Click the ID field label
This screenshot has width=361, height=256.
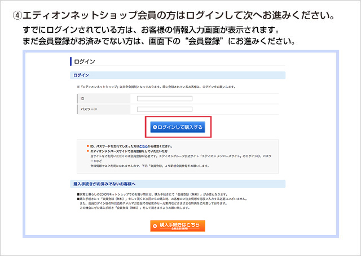pyautogui.click(x=82, y=99)
